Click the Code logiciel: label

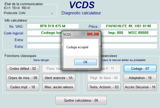click(14, 33)
